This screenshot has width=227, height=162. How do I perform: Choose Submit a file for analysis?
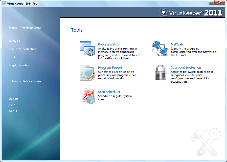coord(25,81)
